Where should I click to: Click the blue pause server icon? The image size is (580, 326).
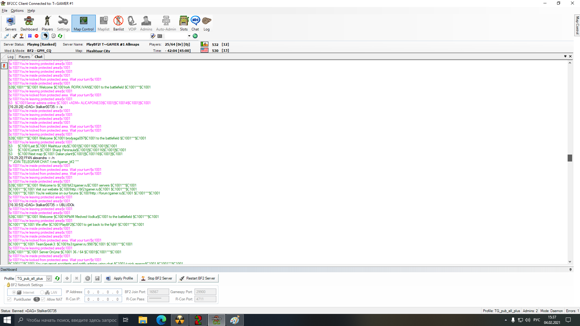coord(30,36)
